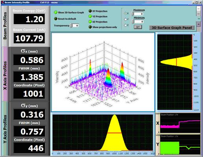Switch to X Axis Profiles tab

coord(5,74)
